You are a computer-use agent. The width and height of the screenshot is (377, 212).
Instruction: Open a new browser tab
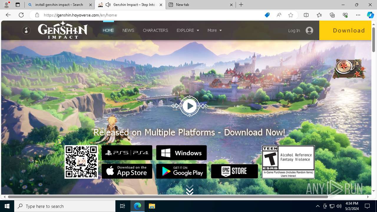pos(241,5)
